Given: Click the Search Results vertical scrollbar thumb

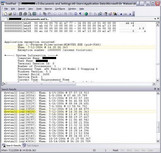Looking at the screenshot, I should click(x=158, y=127).
